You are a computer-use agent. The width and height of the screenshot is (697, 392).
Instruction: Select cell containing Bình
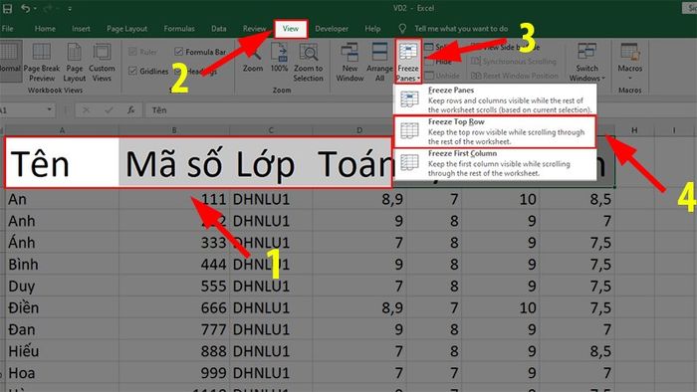tap(62, 265)
